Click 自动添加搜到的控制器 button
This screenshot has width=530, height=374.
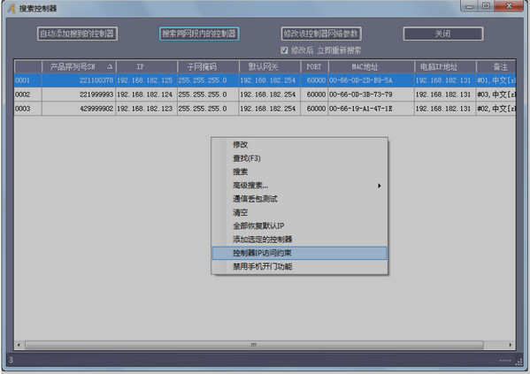(77, 34)
